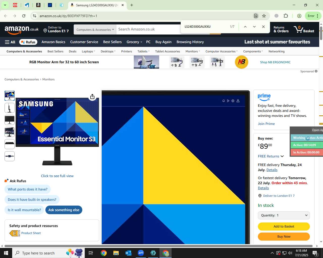
Task: Open Networking category
Action: (276, 51)
